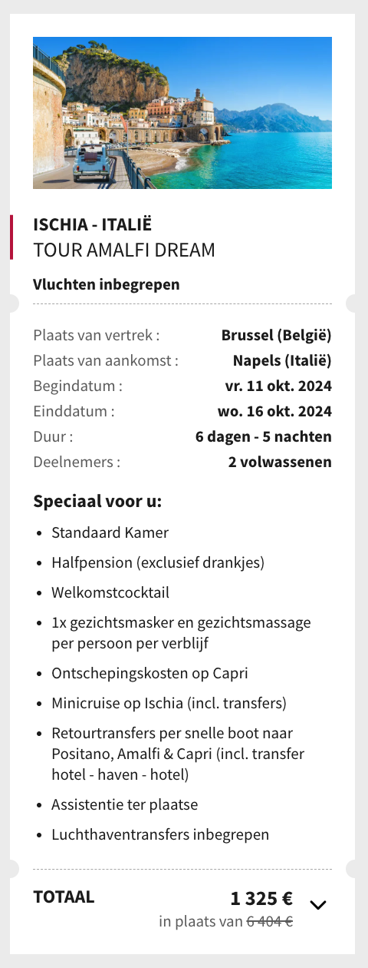Click Halfpension (exclusief drankjes) item
This screenshot has height=968, width=368.
click(158, 562)
